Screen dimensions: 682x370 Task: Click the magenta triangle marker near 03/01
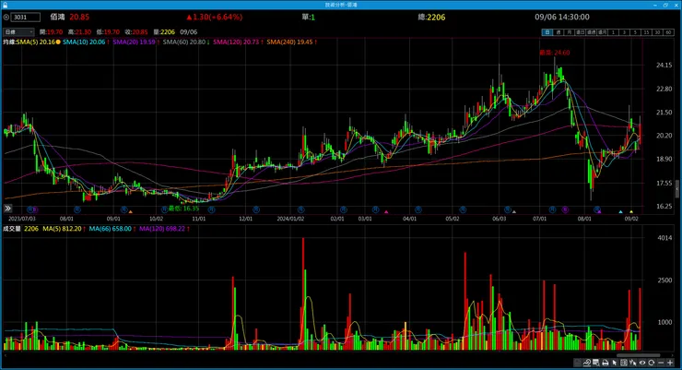click(x=386, y=212)
